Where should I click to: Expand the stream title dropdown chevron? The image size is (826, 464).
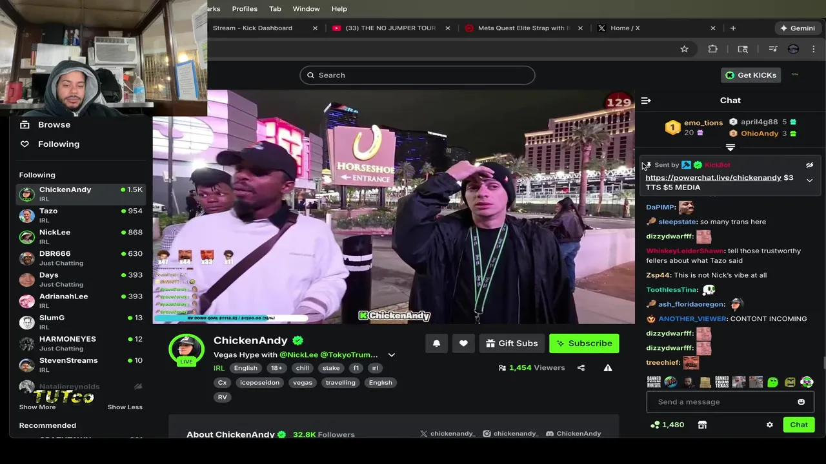click(x=391, y=355)
